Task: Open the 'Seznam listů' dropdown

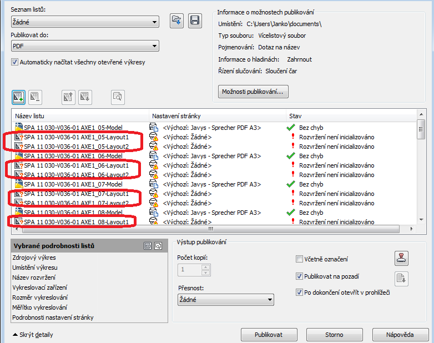Action: pos(84,22)
